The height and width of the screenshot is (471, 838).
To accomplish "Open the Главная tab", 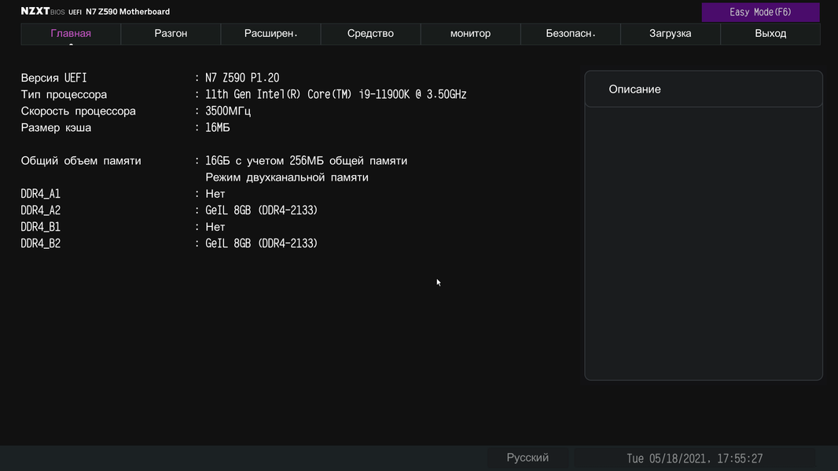I will tap(71, 34).
